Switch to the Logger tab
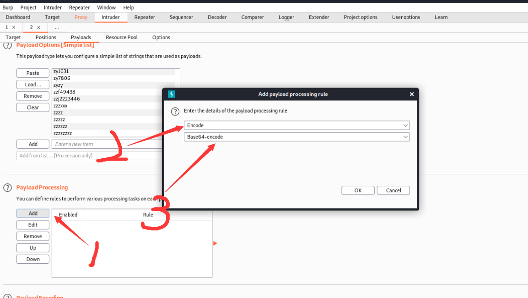 tap(286, 17)
